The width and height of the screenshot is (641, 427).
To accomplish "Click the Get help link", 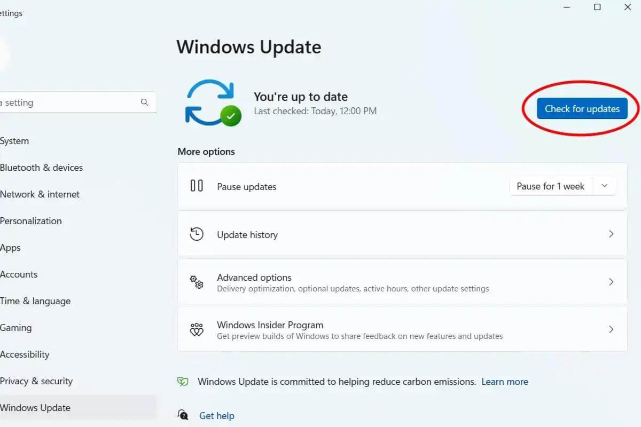I will 217,415.
